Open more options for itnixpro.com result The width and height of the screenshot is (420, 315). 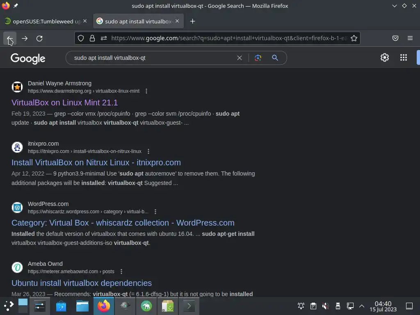pos(148,151)
